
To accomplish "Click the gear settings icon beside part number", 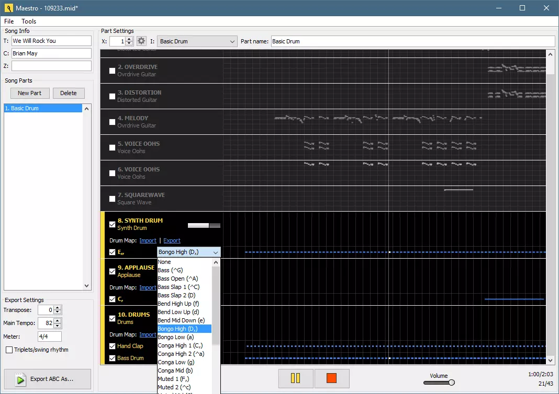I will point(141,41).
